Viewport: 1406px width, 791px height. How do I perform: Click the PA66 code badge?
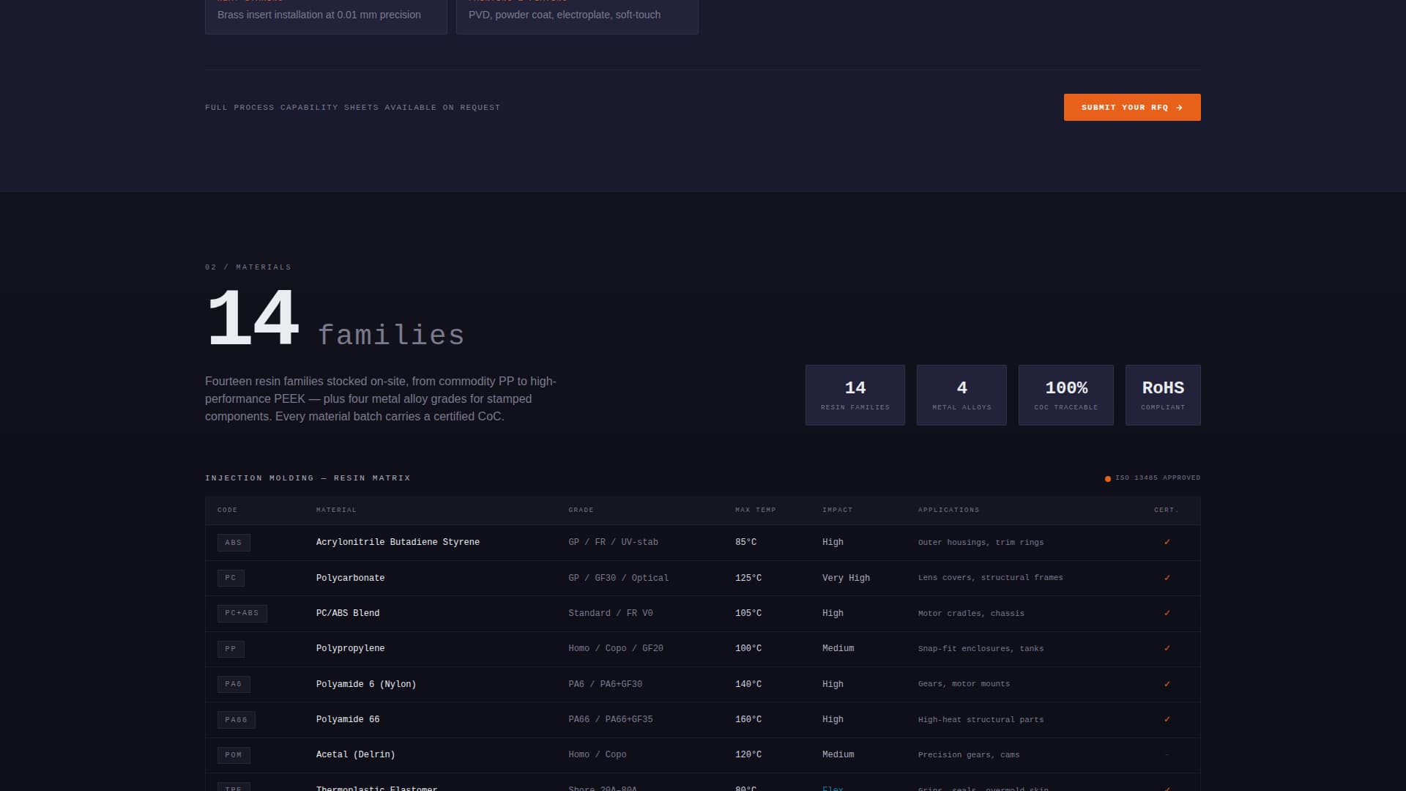pos(237,719)
